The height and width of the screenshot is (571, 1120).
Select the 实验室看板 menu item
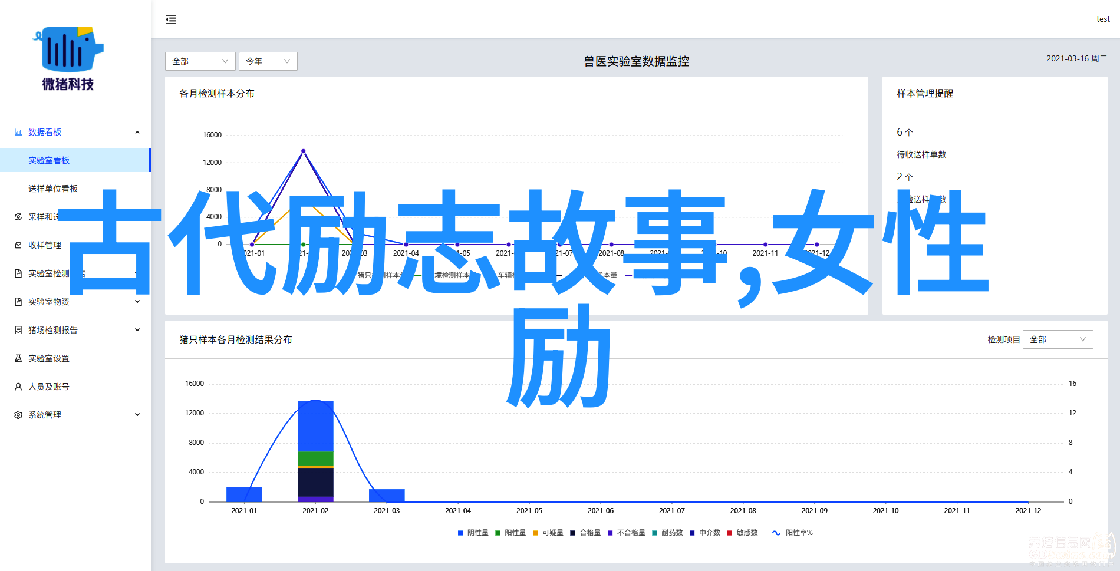(x=75, y=160)
